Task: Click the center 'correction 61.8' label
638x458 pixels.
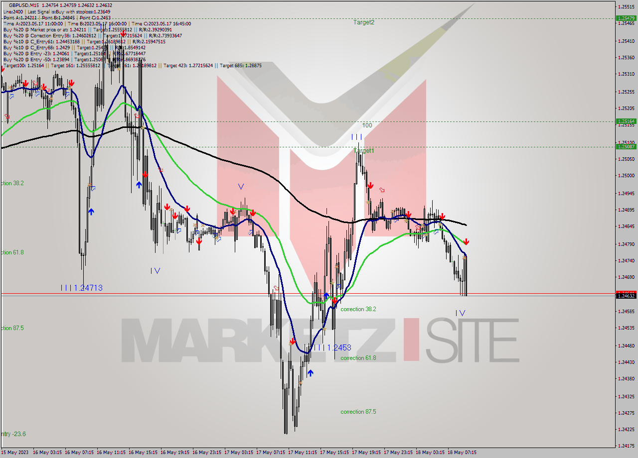Action: coord(358,358)
